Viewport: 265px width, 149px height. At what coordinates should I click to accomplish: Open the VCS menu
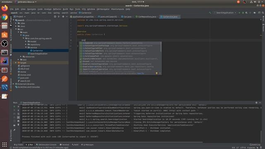tap(84, 9)
